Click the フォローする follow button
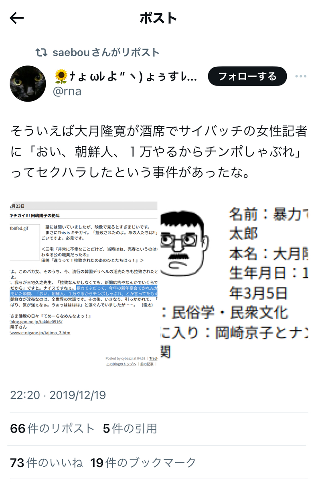 [247, 76]
